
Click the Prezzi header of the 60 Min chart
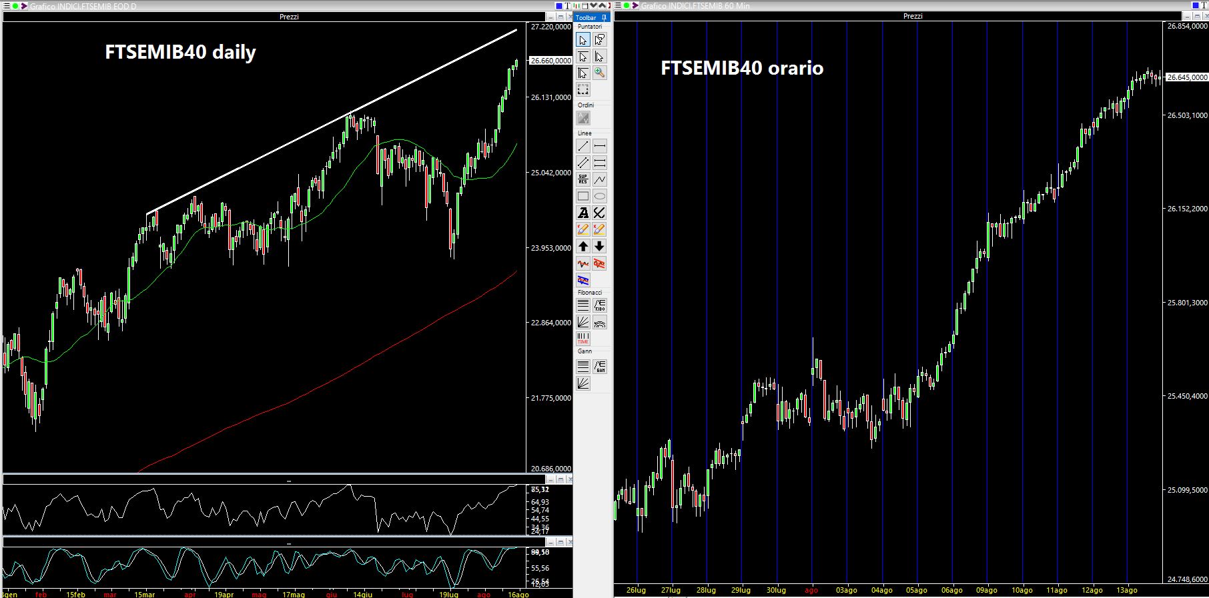click(x=913, y=16)
